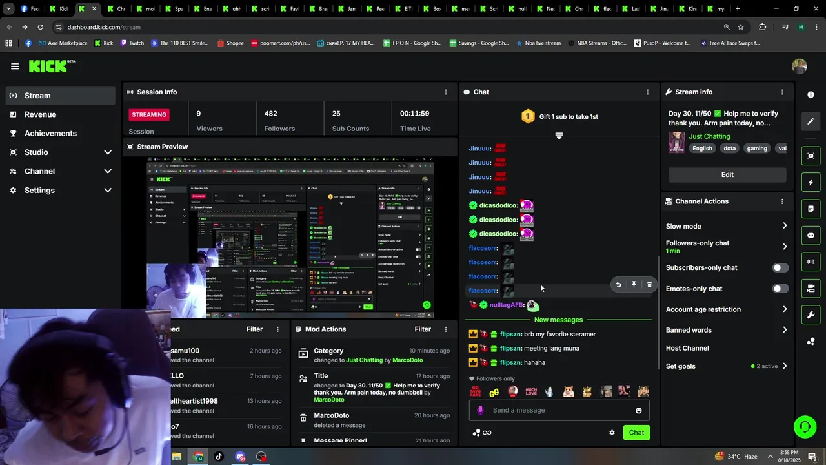Insert the shark emote

(549, 391)
